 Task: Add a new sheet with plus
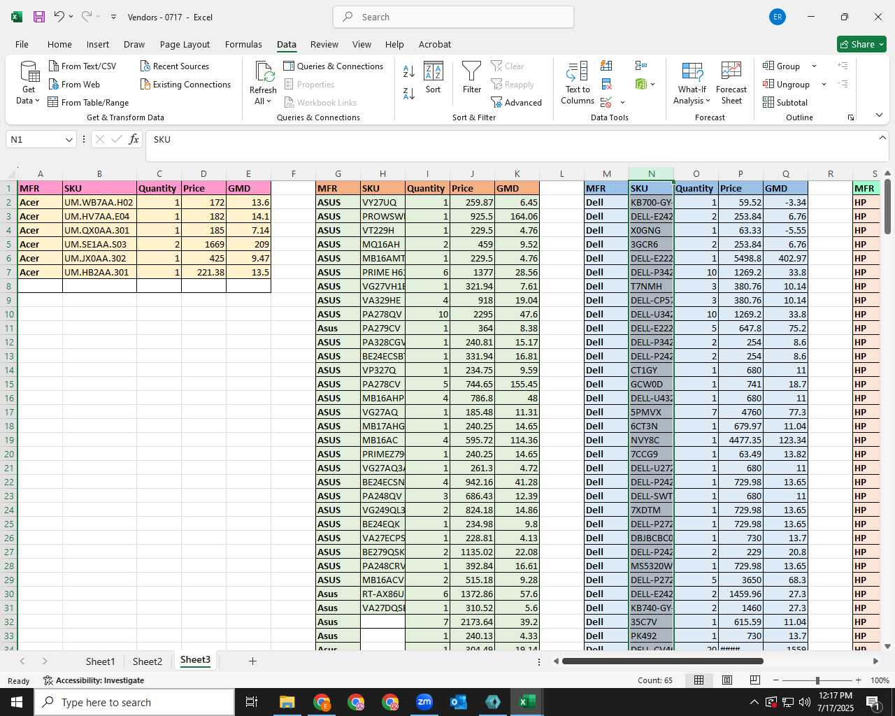coord(252,661)
